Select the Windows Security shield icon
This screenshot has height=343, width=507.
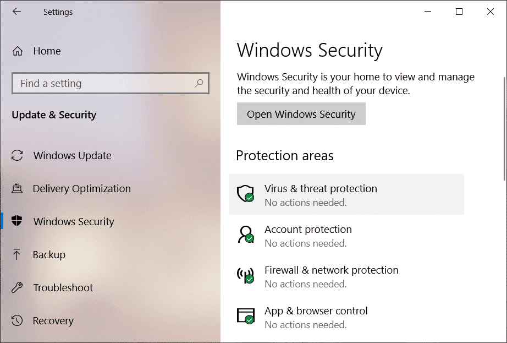point(17,221)
